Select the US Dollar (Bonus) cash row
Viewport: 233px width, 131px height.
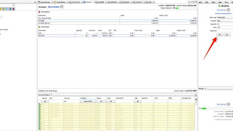click(x=118, y=23)
